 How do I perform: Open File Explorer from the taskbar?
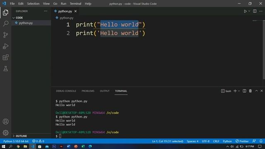tap(25, 146)
